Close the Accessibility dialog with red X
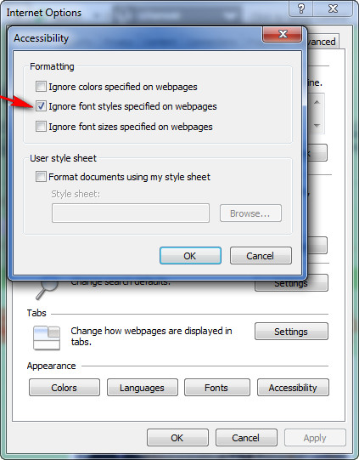Image resolution: width=359 pixels, height=460 pixels. (x=283, y=34)
